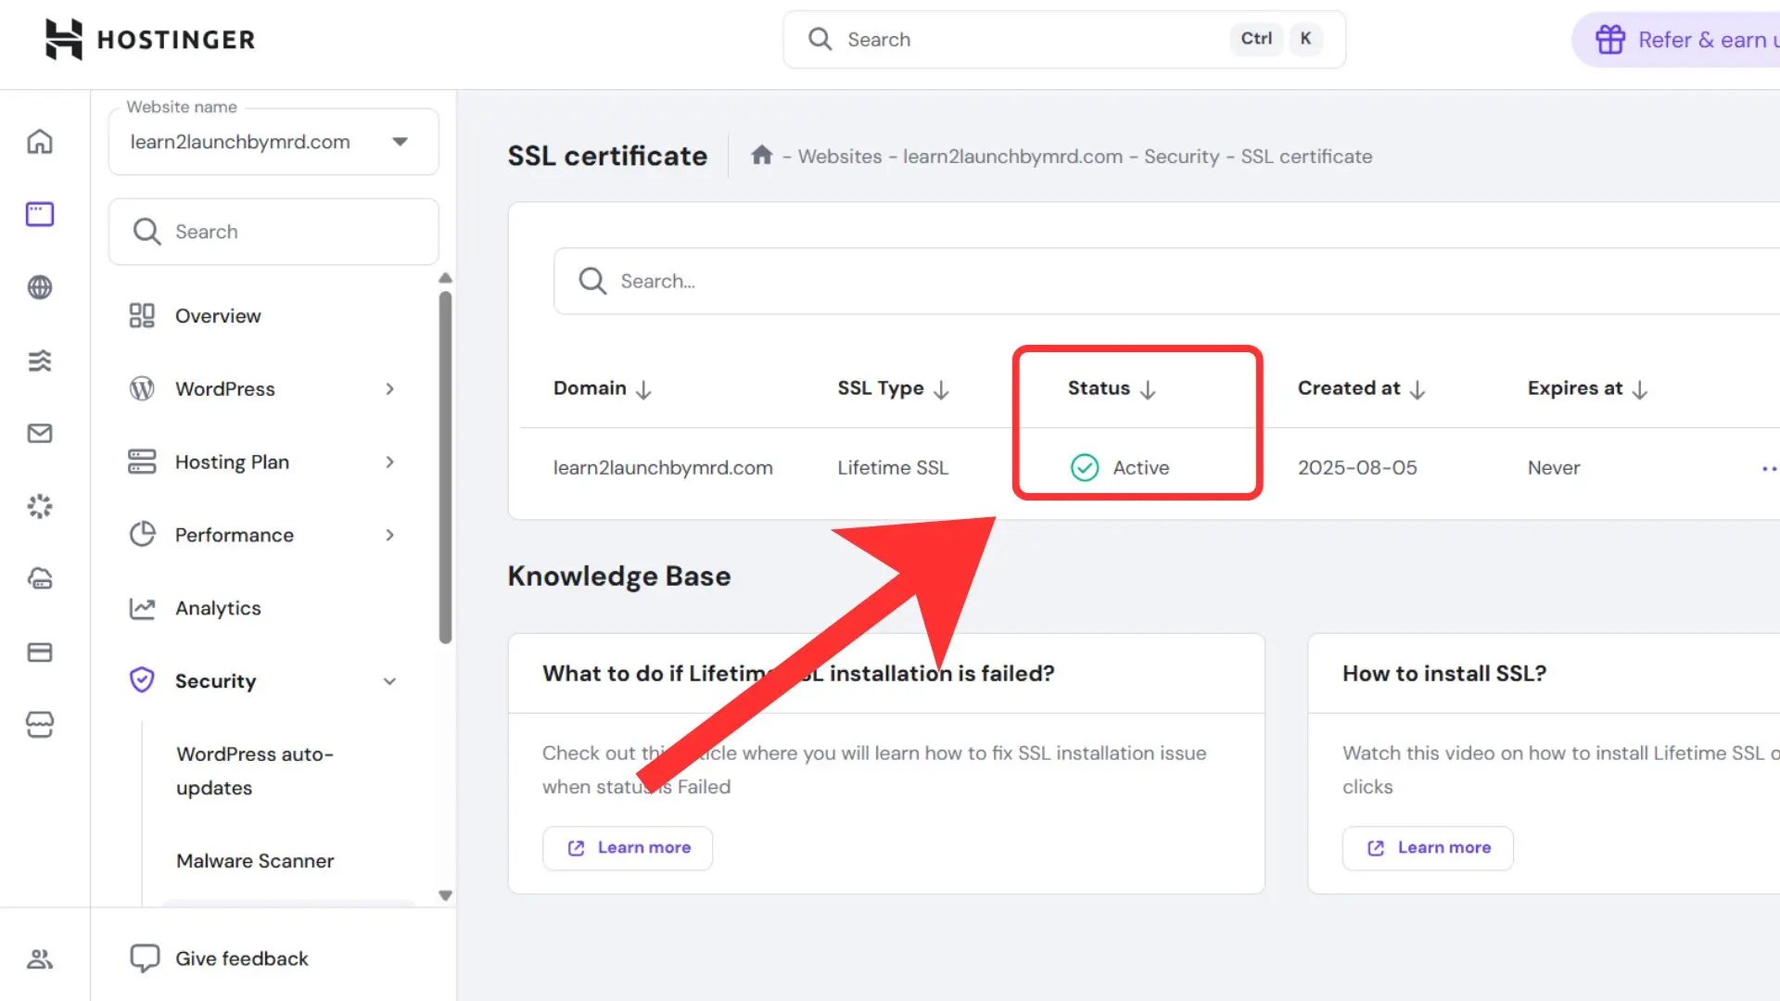The width and height of the screenshot is (1780, 1001).
Task: Click the Hostinger logo
Action: [x=150, y=40]
